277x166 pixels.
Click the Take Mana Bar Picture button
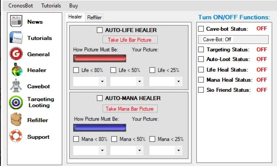click(x=130, y=108)
